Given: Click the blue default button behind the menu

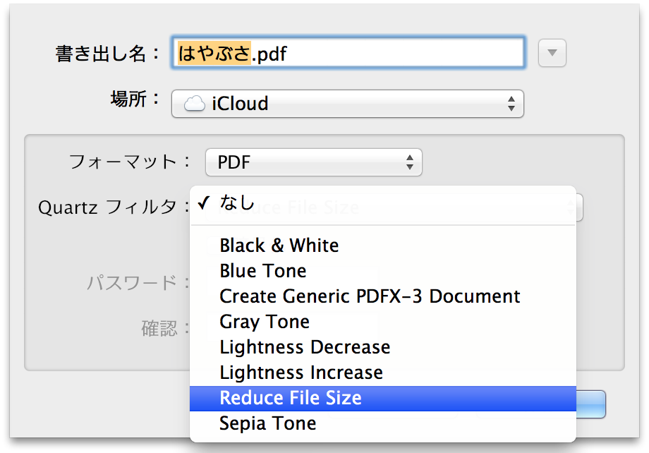Looking at the screenshot, I should (x=591, y=404).
